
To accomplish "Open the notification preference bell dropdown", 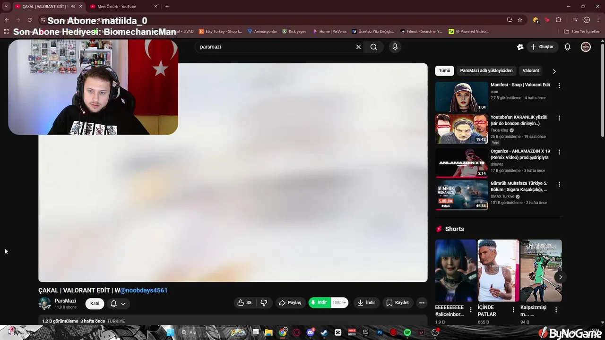I will point(118,304).
